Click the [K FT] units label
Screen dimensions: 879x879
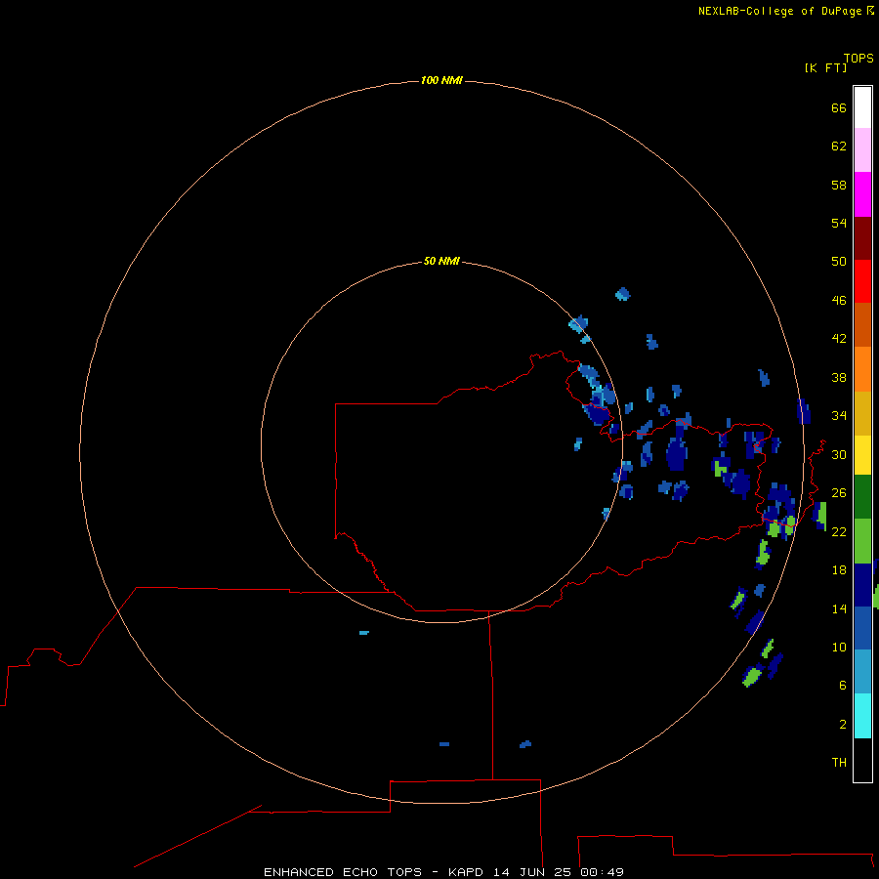[825, 67]
